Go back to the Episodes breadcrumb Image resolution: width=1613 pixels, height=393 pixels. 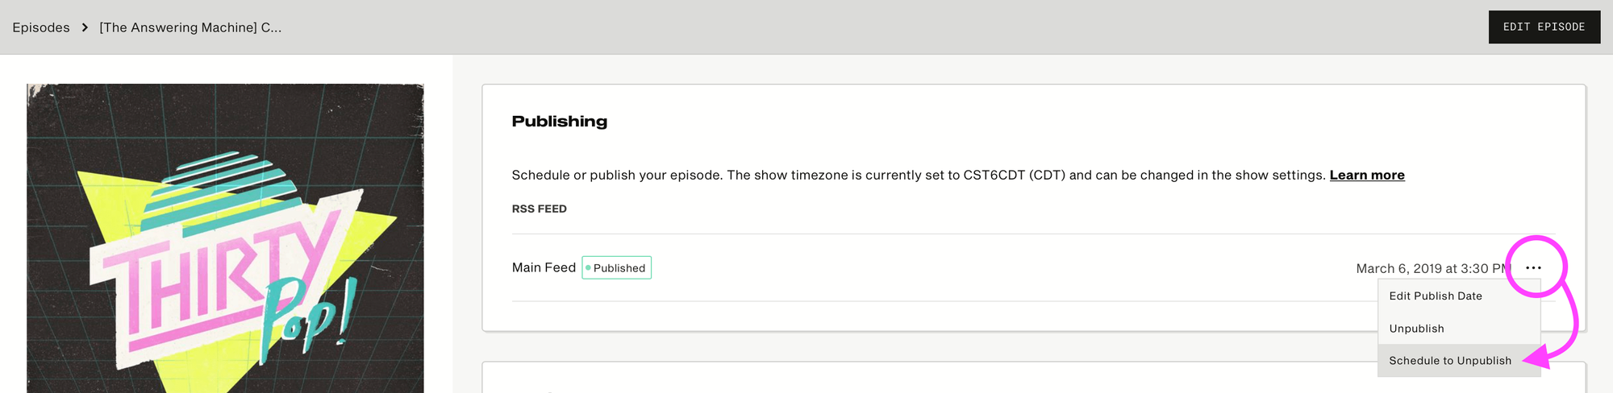click(41, 27)
